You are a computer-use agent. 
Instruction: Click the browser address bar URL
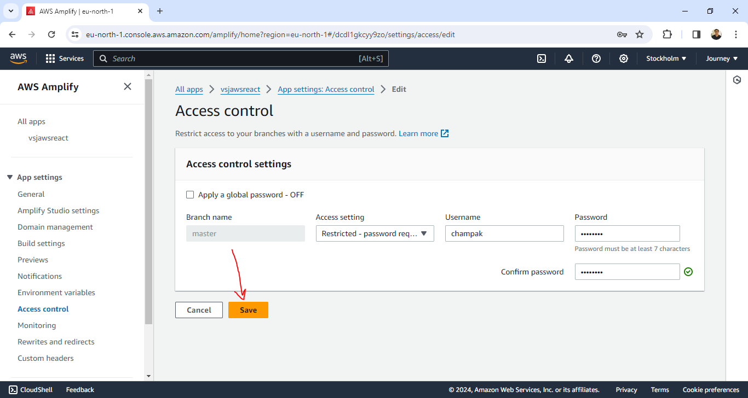click(x=271, y=34)
